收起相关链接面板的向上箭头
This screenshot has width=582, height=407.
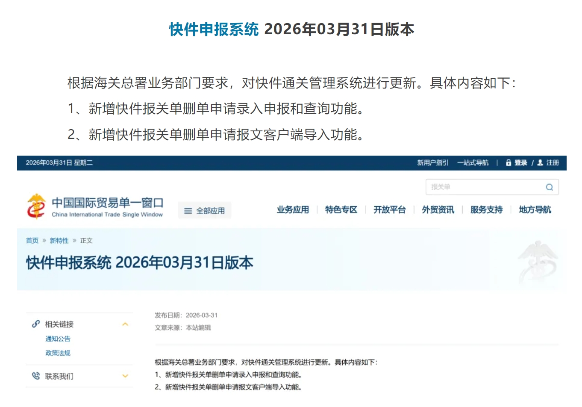[x=125, y=324]
